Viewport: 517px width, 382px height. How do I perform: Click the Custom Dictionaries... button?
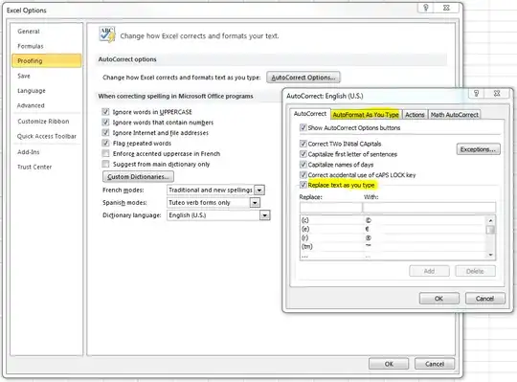[x=138, y=177]
